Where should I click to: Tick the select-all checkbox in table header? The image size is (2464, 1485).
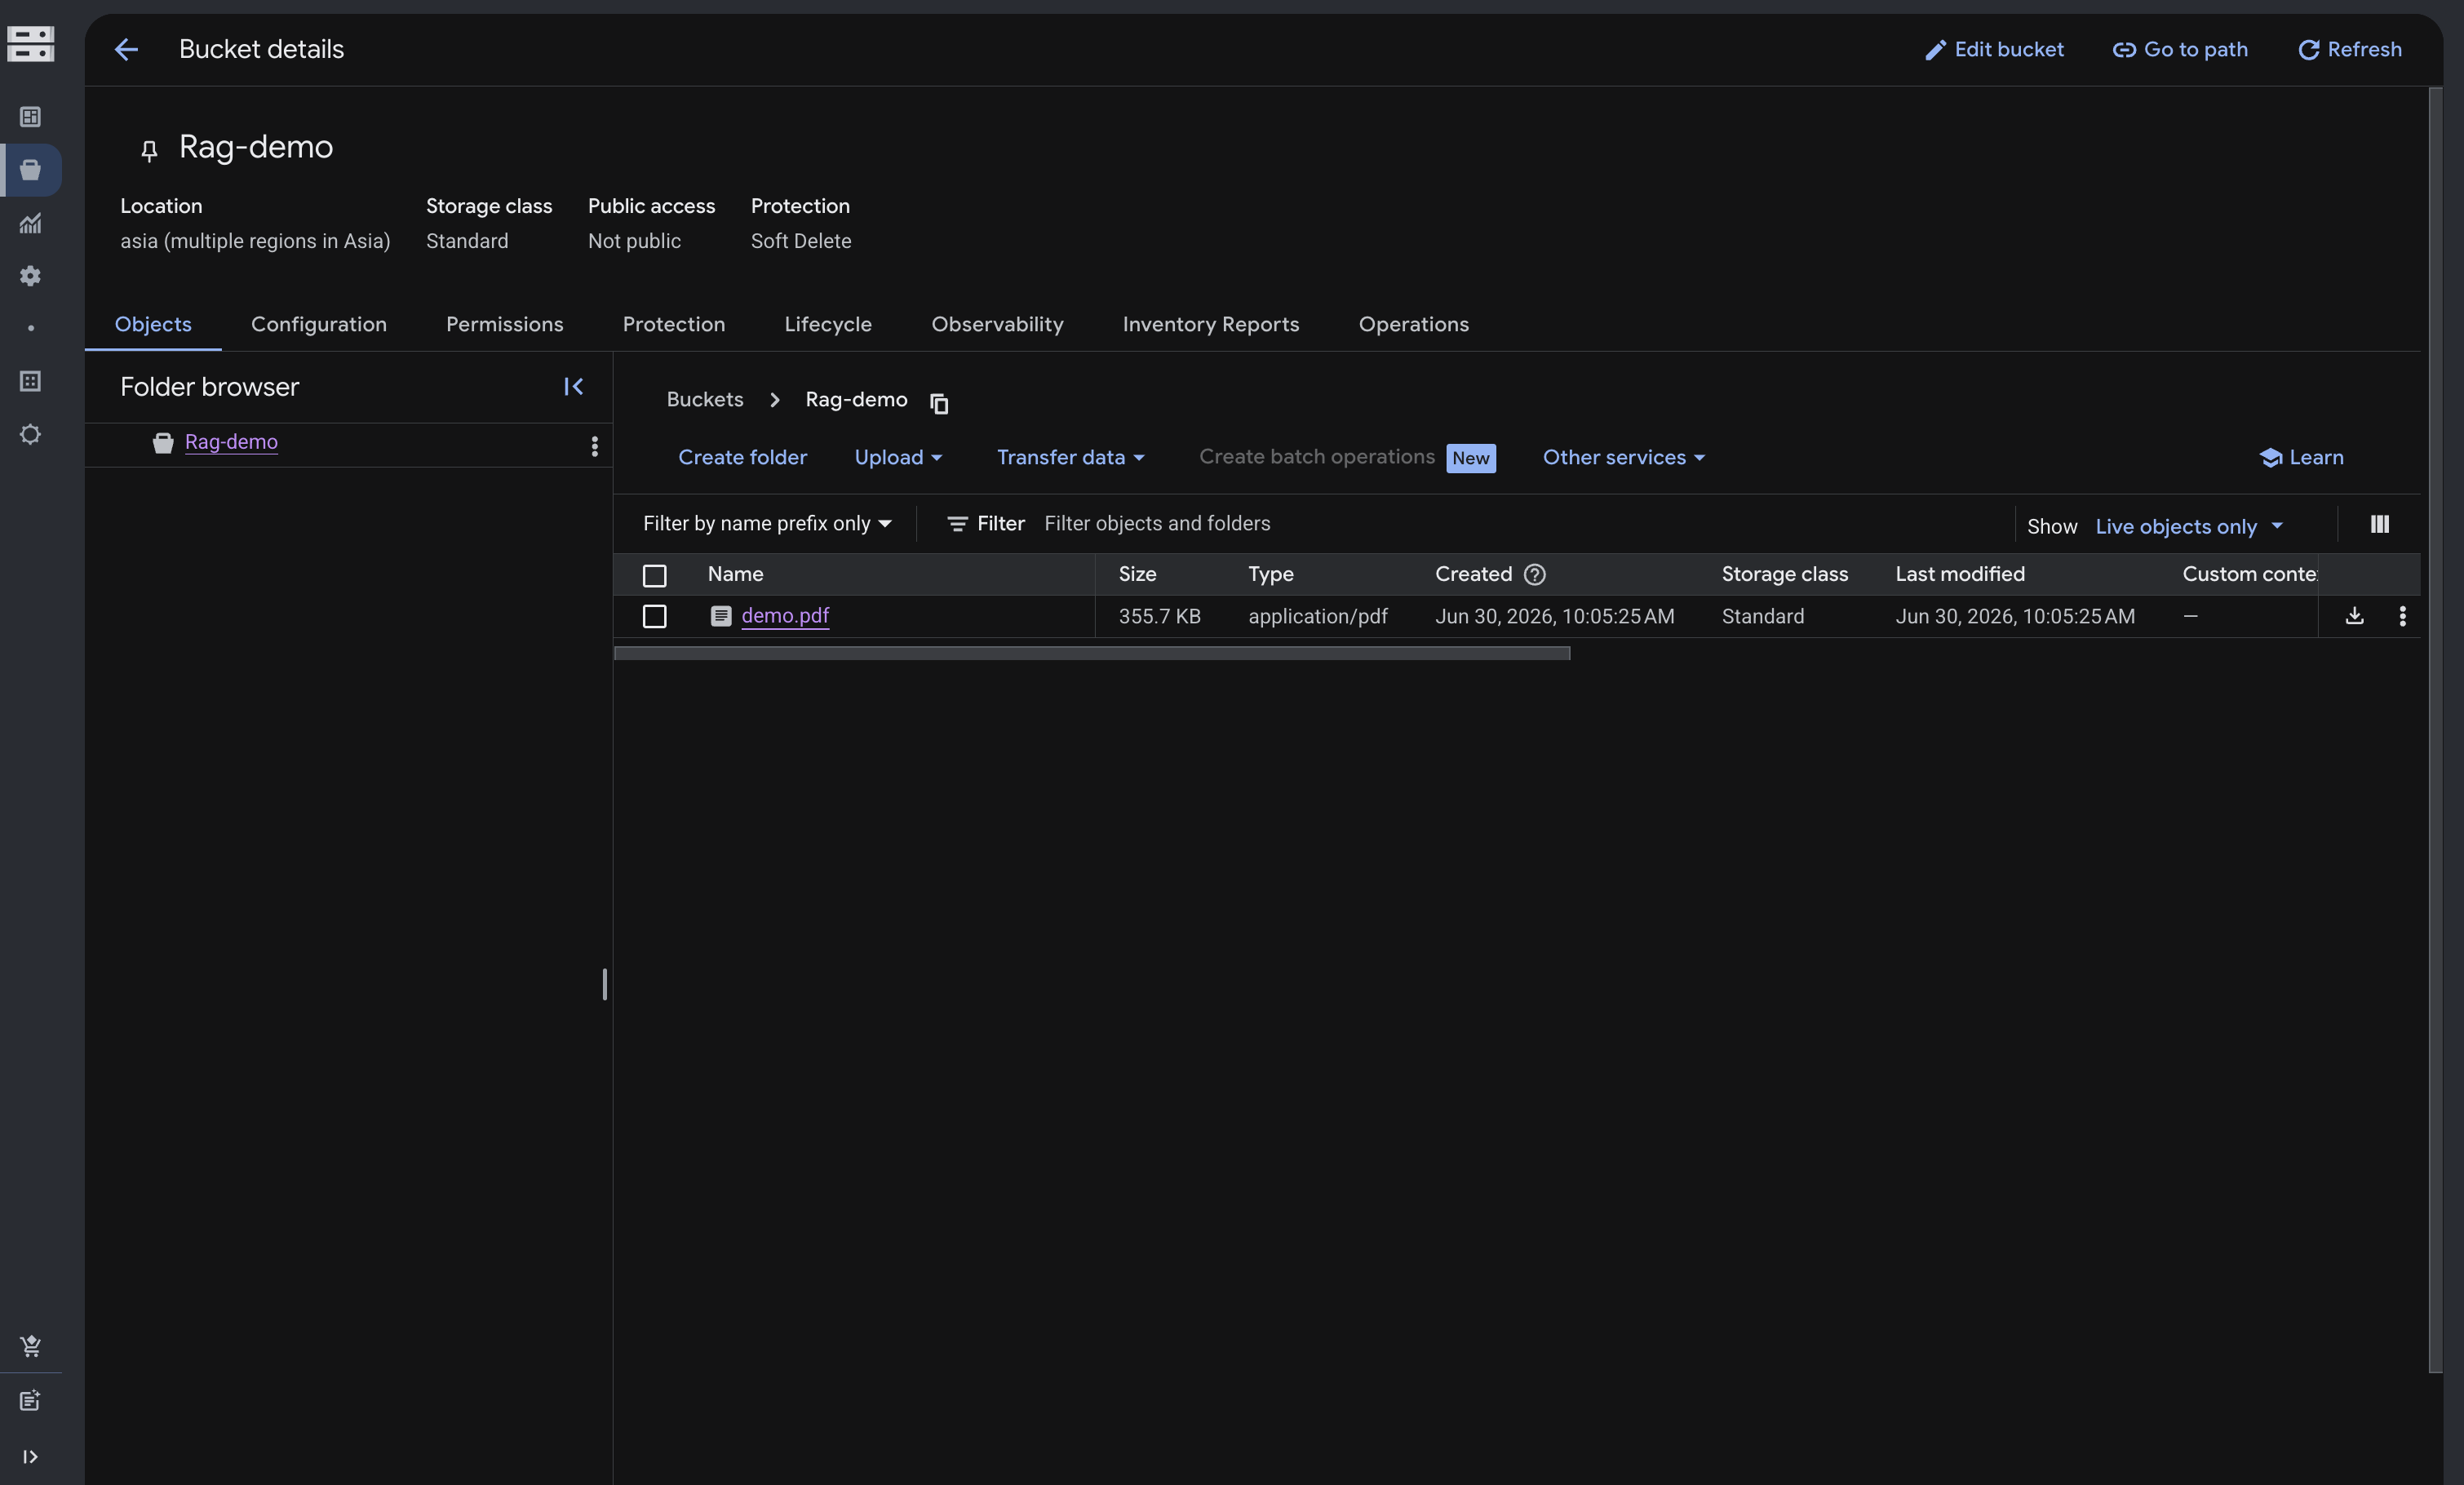point(654,575)
